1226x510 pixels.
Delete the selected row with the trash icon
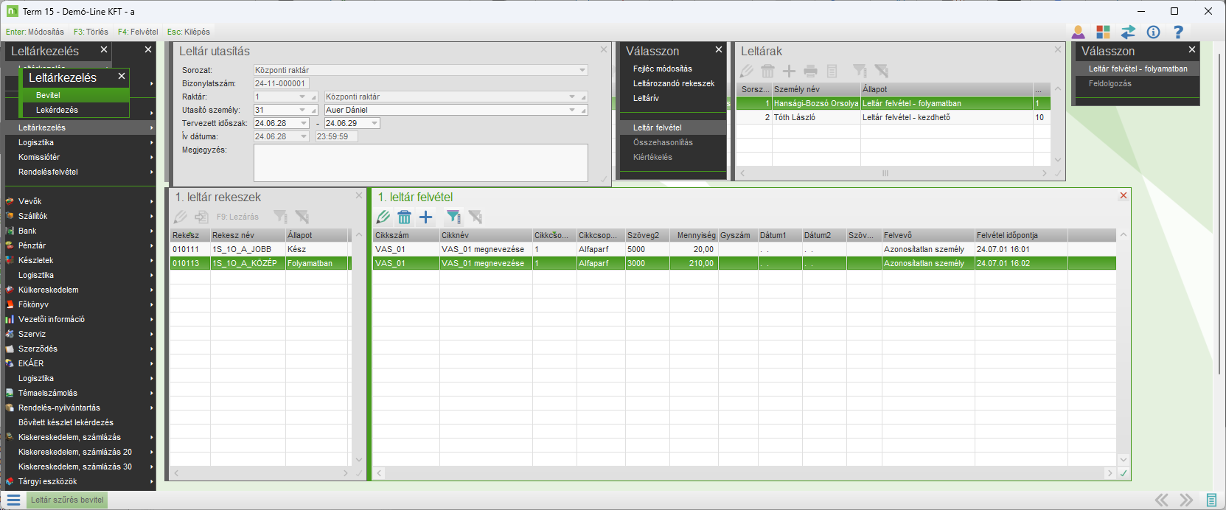[404, 217]
